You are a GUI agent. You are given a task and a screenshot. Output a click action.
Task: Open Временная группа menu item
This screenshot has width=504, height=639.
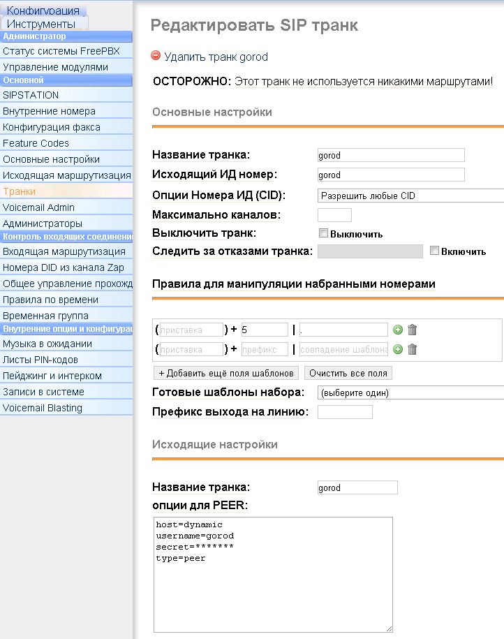(66, 316)
